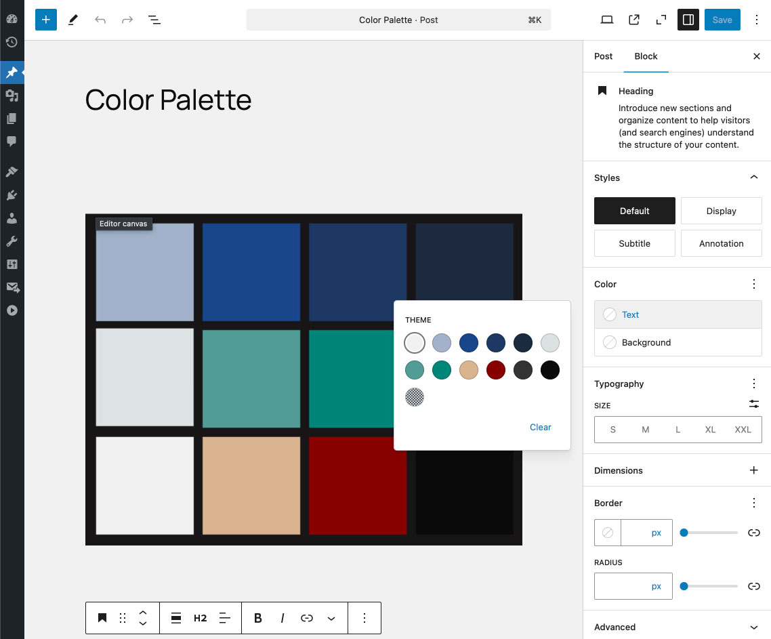This screenshot has width=771, height=639.
Task: Click the border radius input field
Action: click(620, 586)
